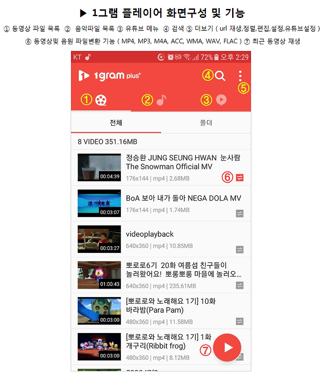The image size is (322, 374).
Task: Open the YouTube menu play bubble icon
Action: click(221, 100)
